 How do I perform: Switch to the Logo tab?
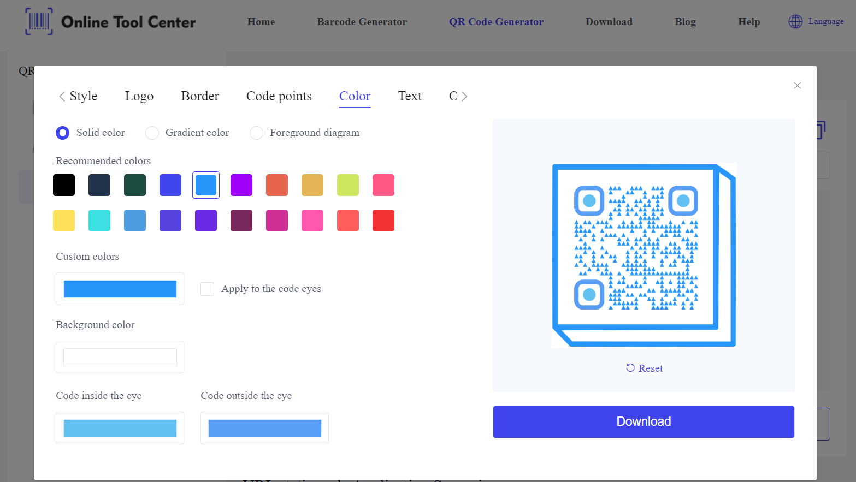pyautogui.click(x=139, y=96)
